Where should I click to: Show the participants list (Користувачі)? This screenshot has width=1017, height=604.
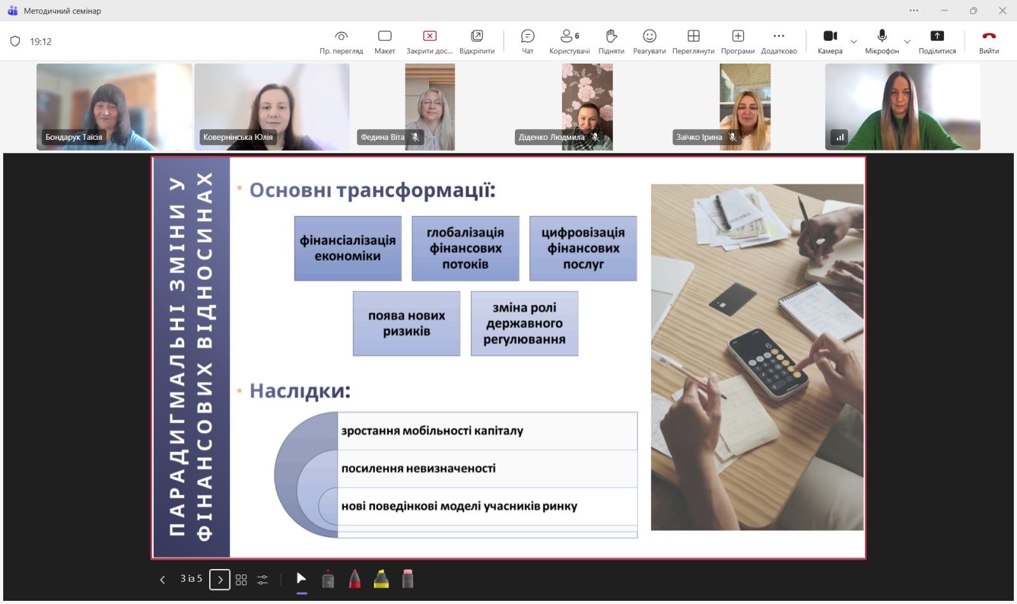pyautogui.click(x=569, y=41)
